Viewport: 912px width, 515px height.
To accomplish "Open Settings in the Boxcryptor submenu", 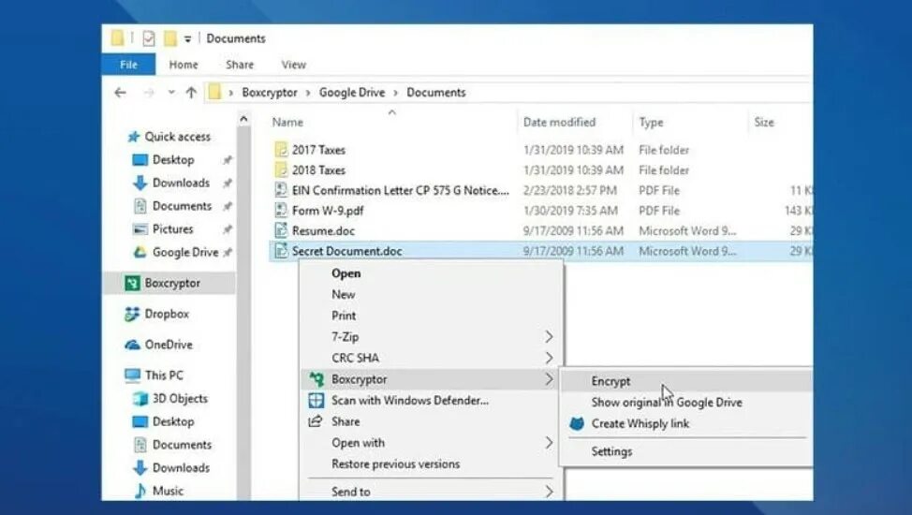I will (x=611, y=451).
